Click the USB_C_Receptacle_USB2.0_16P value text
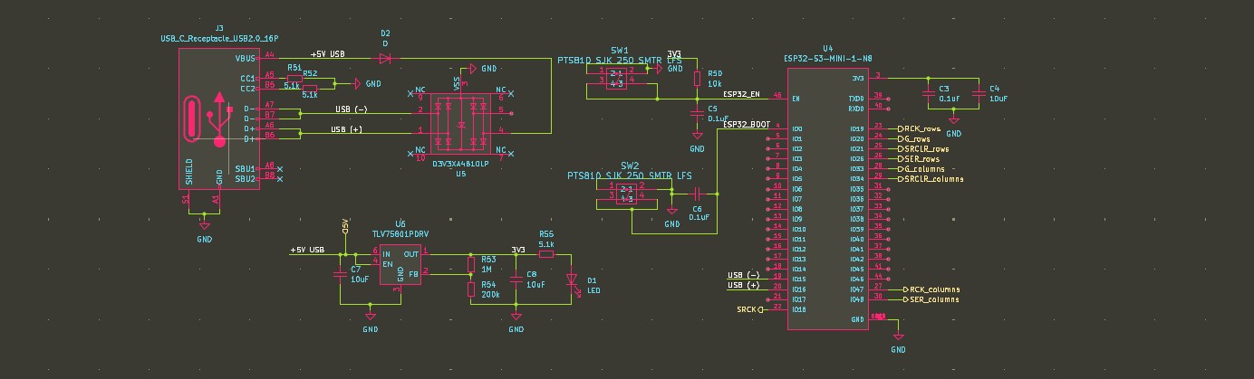 point(218,39)
